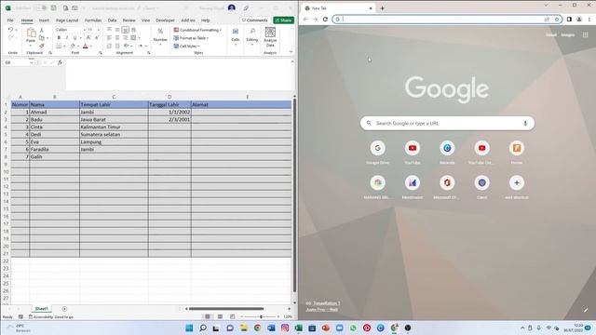Screen dimensions: 596x335
Task: Click the Paste icon in Clipboard group
Action: (x=31, y=33)
